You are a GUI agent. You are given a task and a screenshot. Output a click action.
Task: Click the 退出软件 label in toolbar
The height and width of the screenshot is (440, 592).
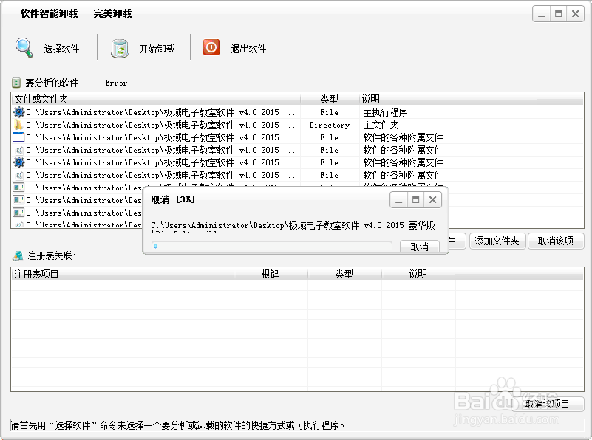click(x=248, y=49)
